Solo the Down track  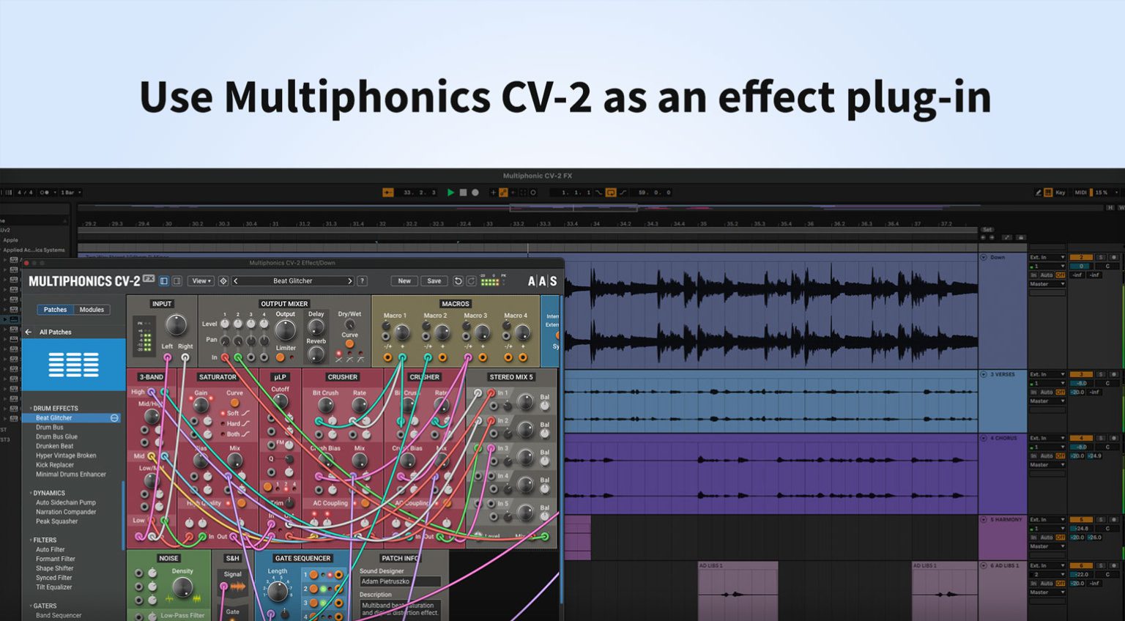point(1101,257)
